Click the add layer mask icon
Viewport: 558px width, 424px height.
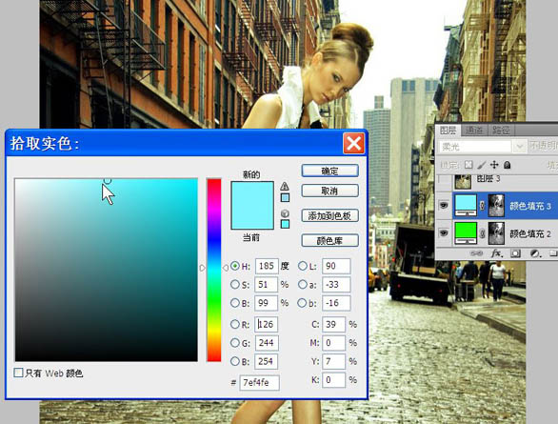point(515,253)
